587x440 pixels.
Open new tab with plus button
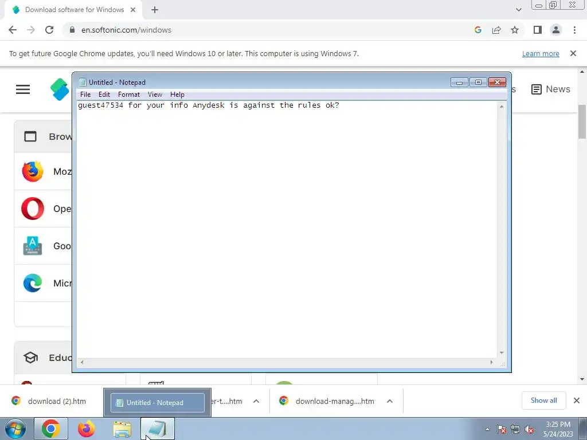(x=155, y=10)
